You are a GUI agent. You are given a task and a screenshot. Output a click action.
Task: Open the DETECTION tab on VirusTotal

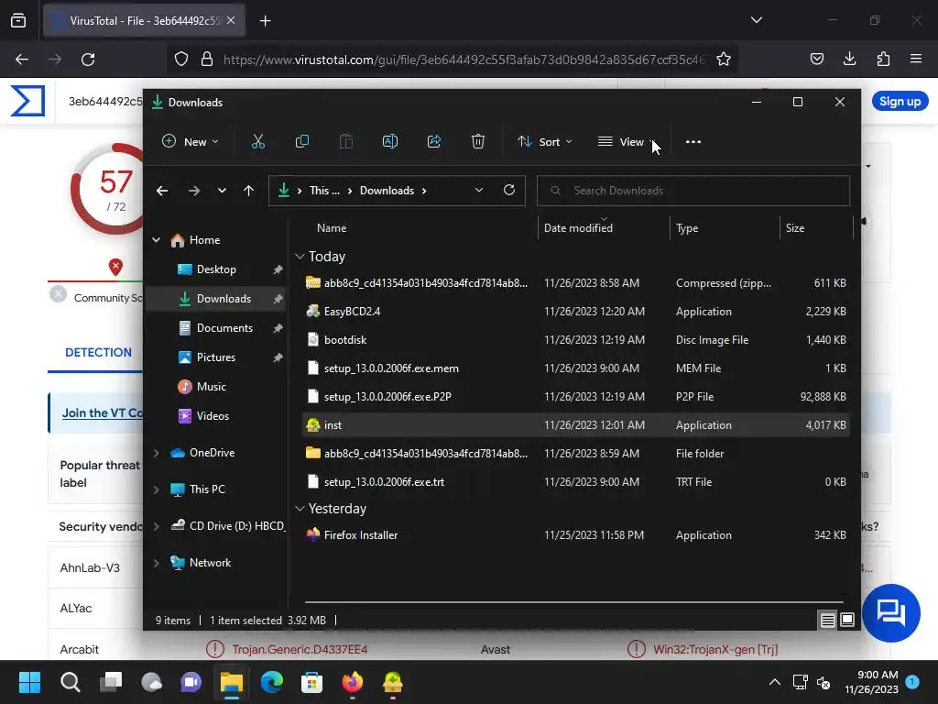point(98,353)
